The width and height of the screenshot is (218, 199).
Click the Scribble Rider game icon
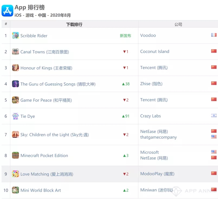point(15,35)
